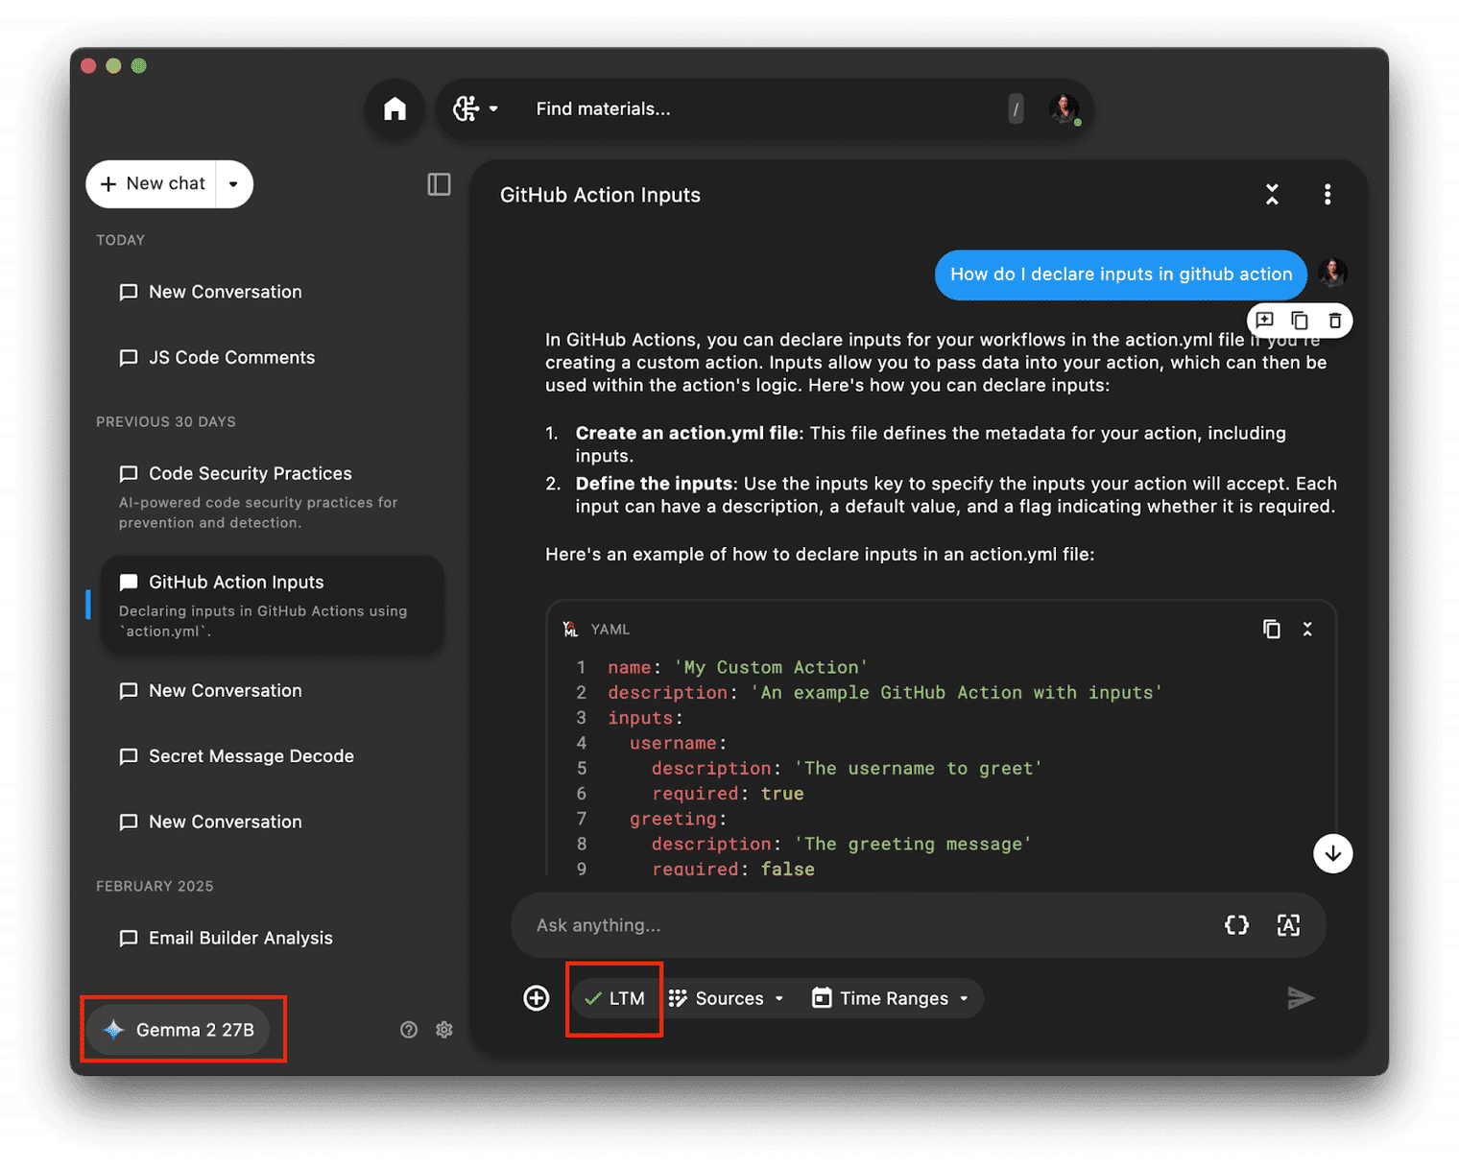Open the Gemma 2 27B model selector
Viewport: 1459px width, 1169px height.
click(x=179, y=1030)
